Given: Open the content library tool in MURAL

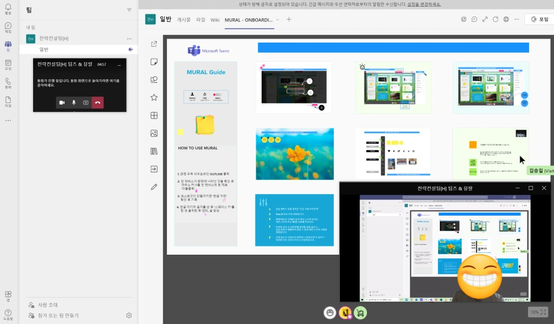Looking at the screenshot, I should pyautogui.click(x=154, y=151).
